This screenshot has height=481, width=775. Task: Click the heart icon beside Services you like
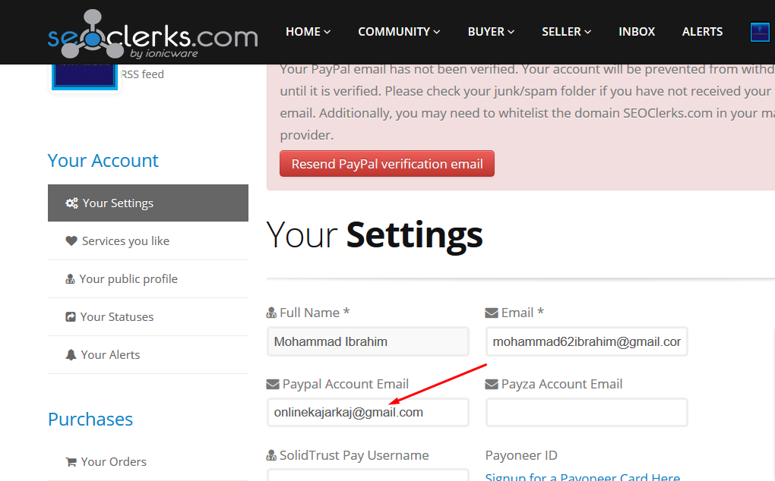71,241
